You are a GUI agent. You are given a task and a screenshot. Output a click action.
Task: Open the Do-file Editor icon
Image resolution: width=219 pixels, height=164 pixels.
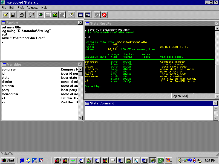(x=71, y=14)
